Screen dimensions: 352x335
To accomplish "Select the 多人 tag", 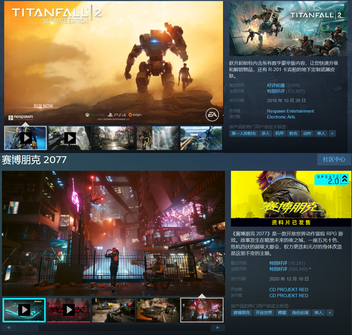I will click(265, 133).
